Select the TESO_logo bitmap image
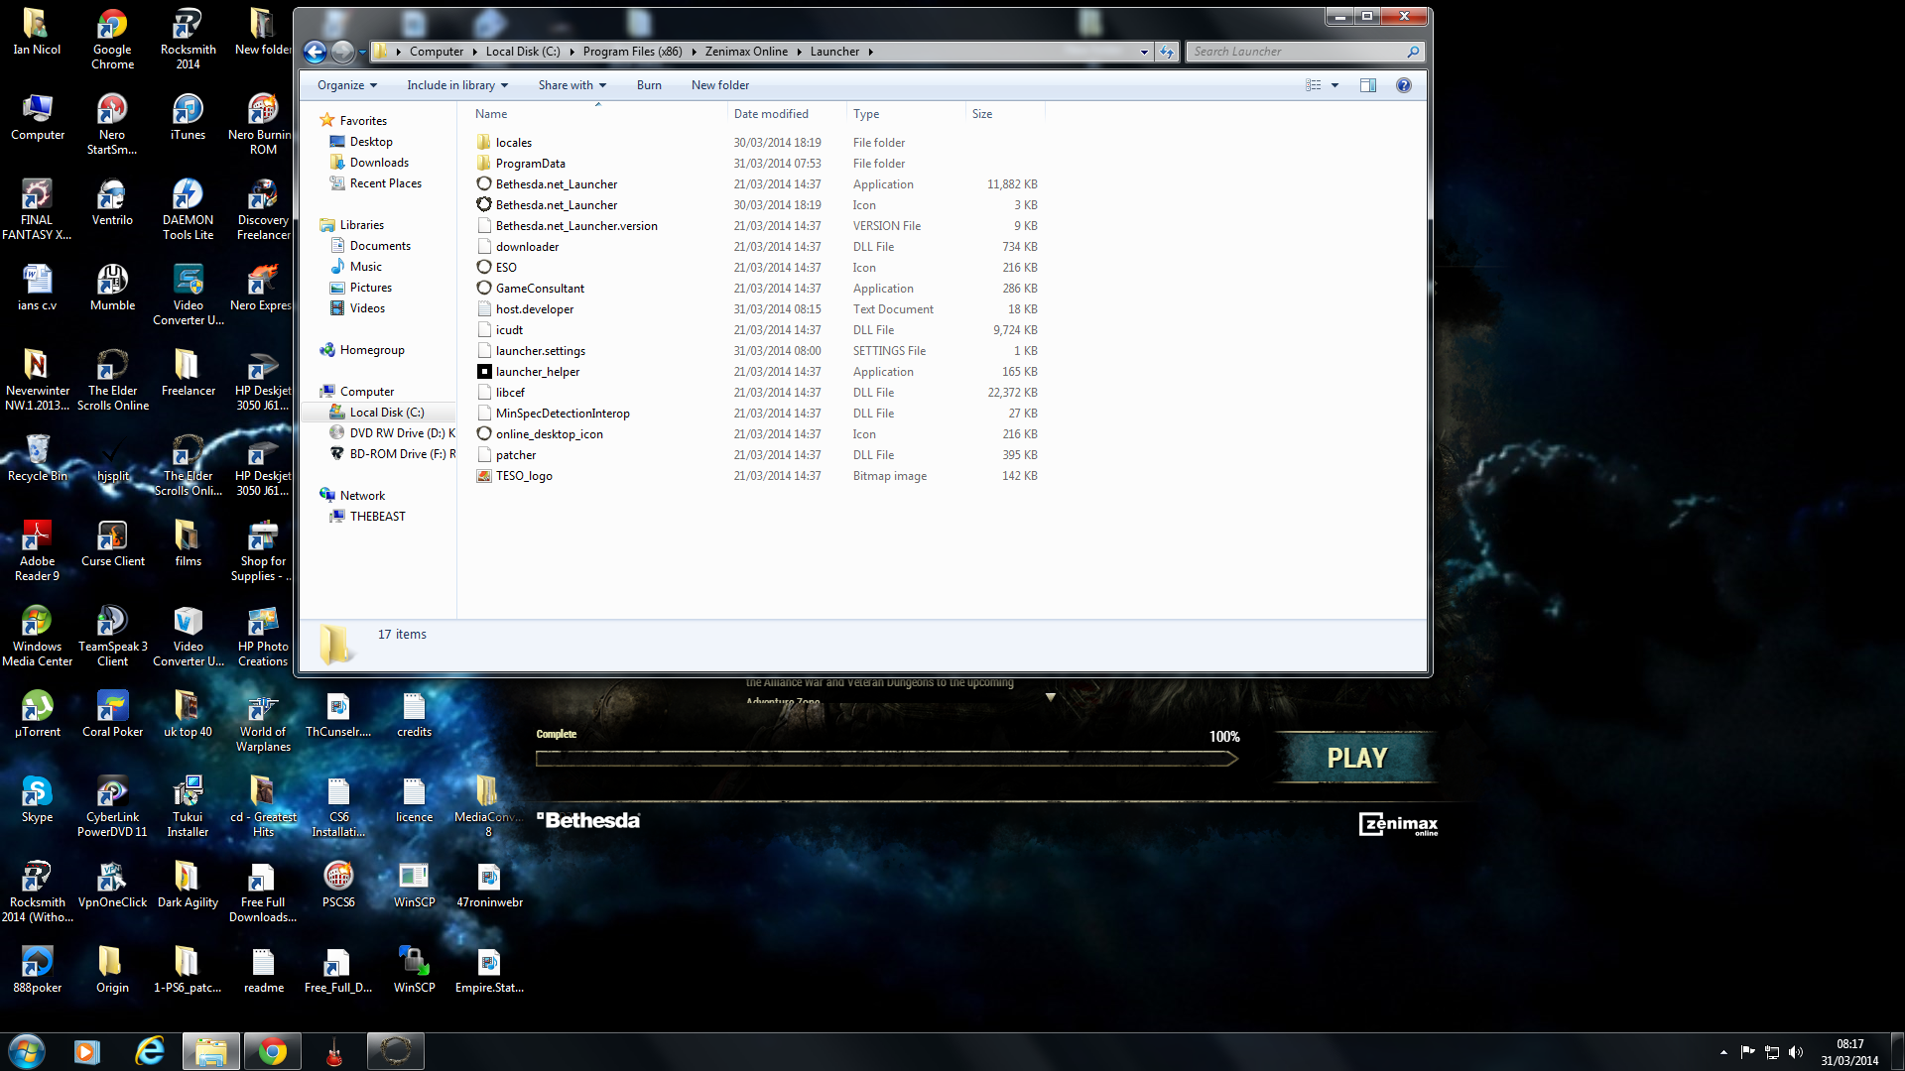 point(524,476)
